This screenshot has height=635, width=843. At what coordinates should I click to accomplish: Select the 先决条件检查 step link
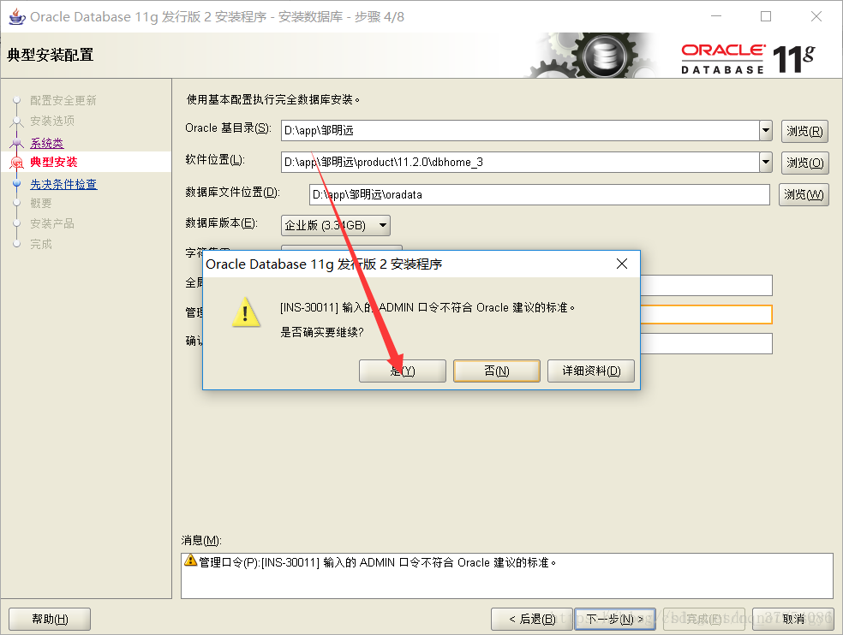(x=63, y=184)
